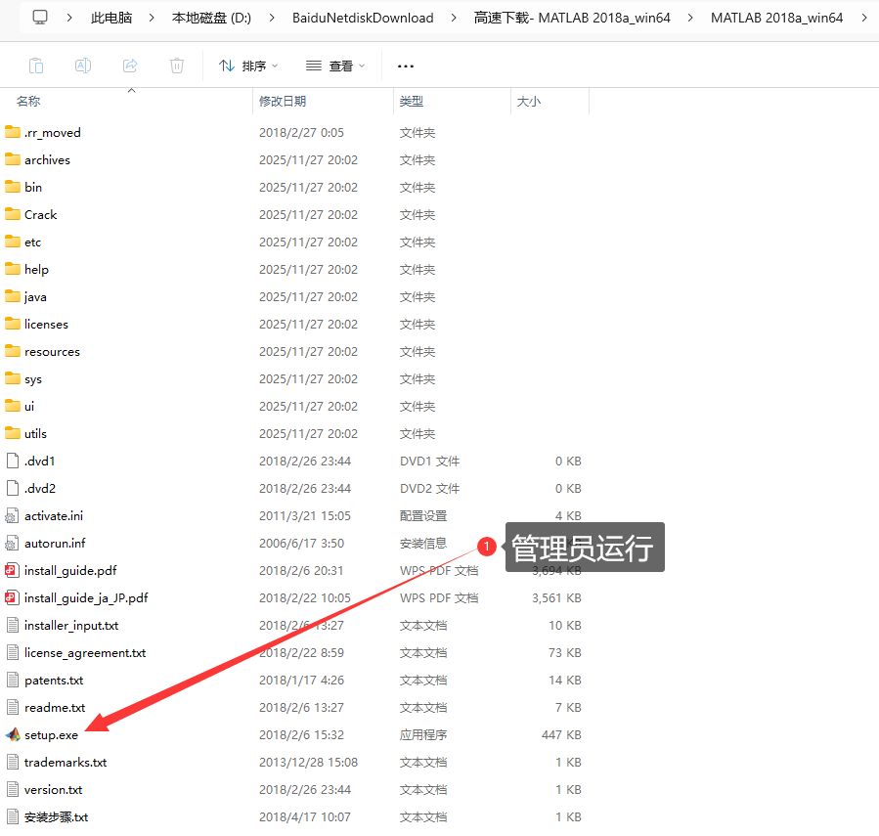The height and width of the screenshot is (836, 879).
Task: Click the 2018/4/17 10:07 date of 安装步骤.txt
Action: 305,817
